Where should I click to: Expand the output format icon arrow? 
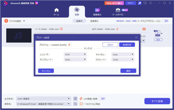[x=162, y=34]
